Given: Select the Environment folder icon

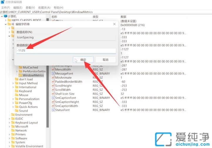Looking at the screenshot, I should 13,114.
